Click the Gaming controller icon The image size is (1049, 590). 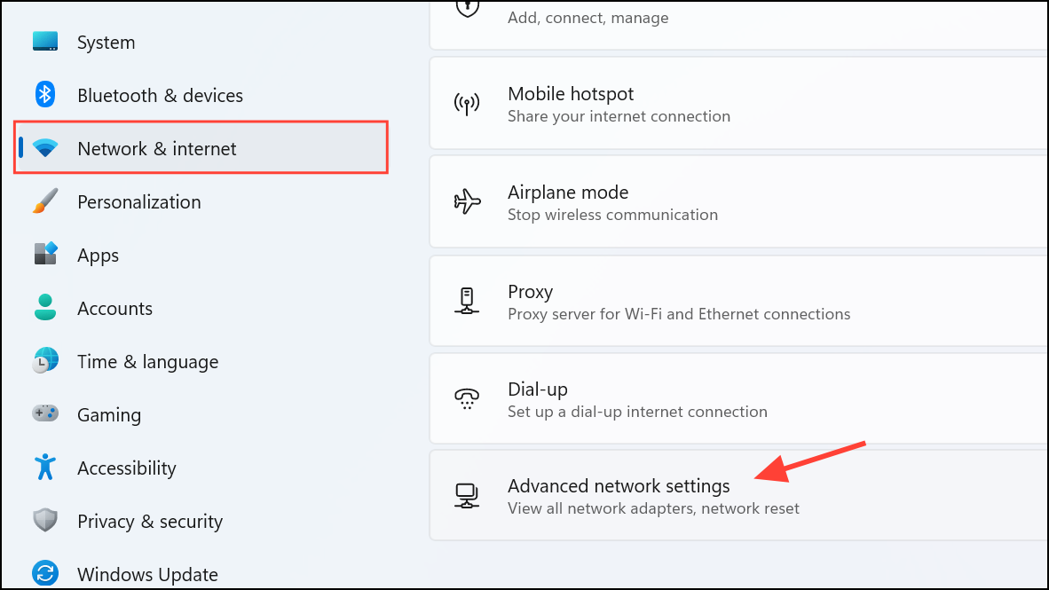click(44, 414)
